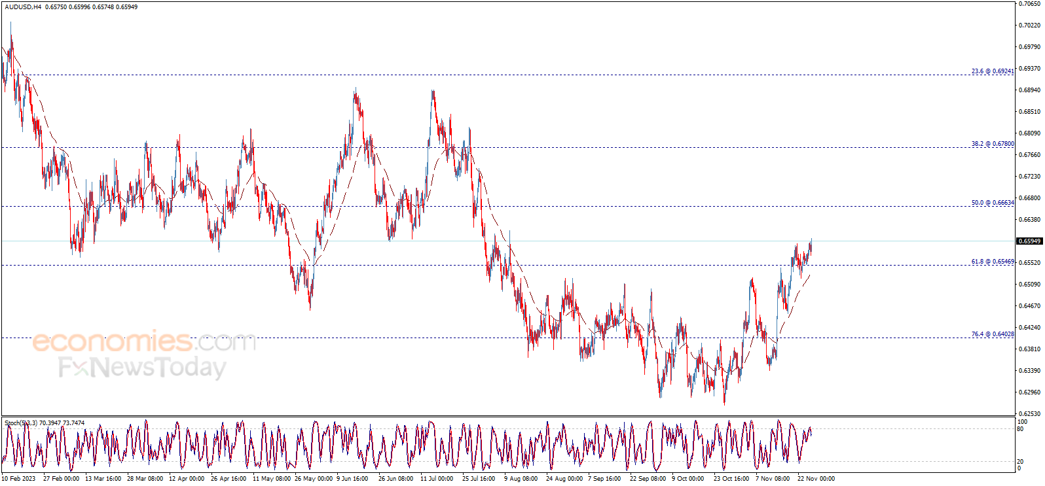The width and height of the screenshot is (1045, 486).
Task: Select the 0.68090 price axis value
Action: pos(1030,133)
